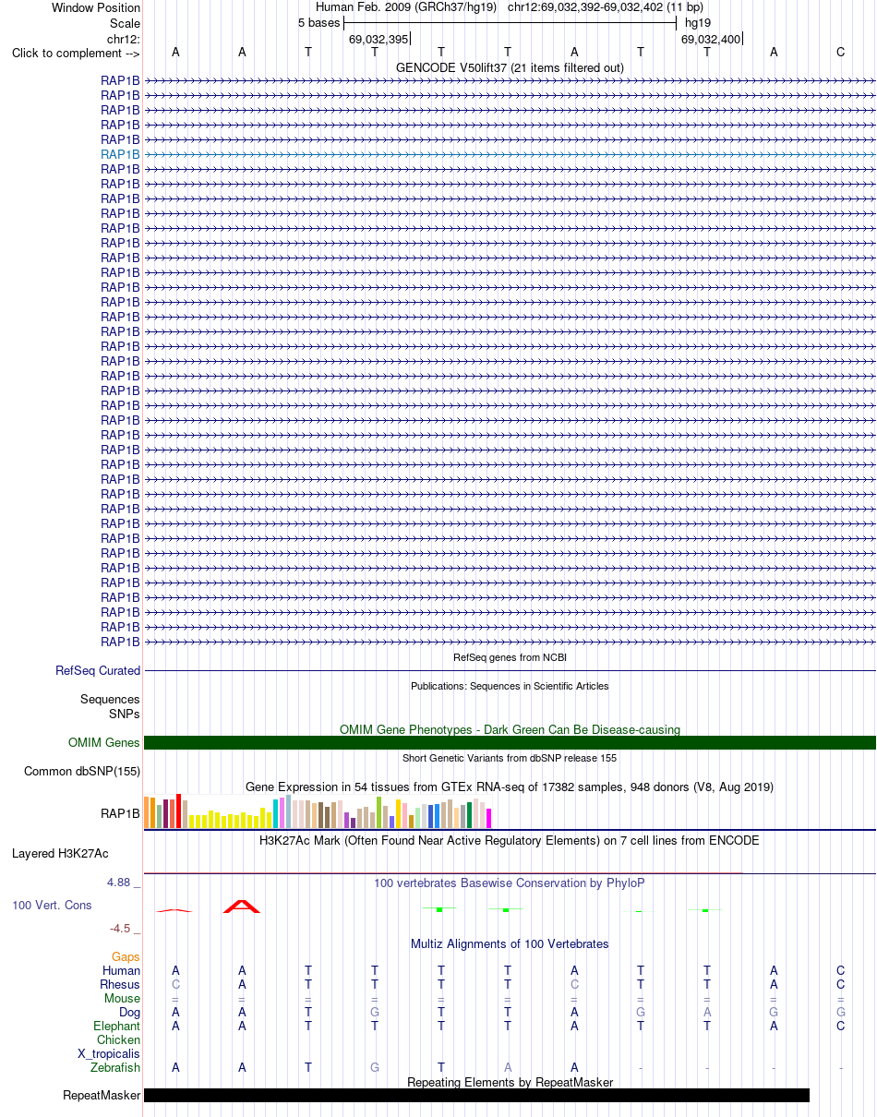Select the Dog alignment row label

click(128, 1012)
